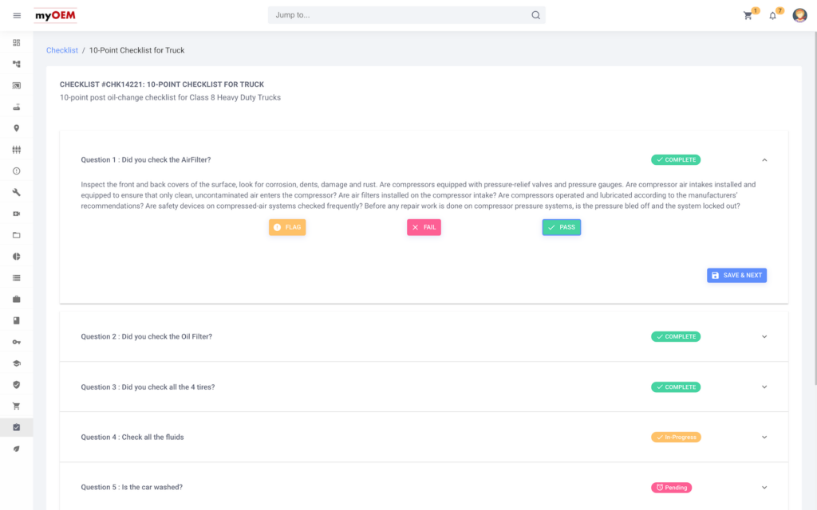The width and height of the screenshot is (817, 510).
Task: Mark Question 1 as FAIL
Action: tap(424, 227)
